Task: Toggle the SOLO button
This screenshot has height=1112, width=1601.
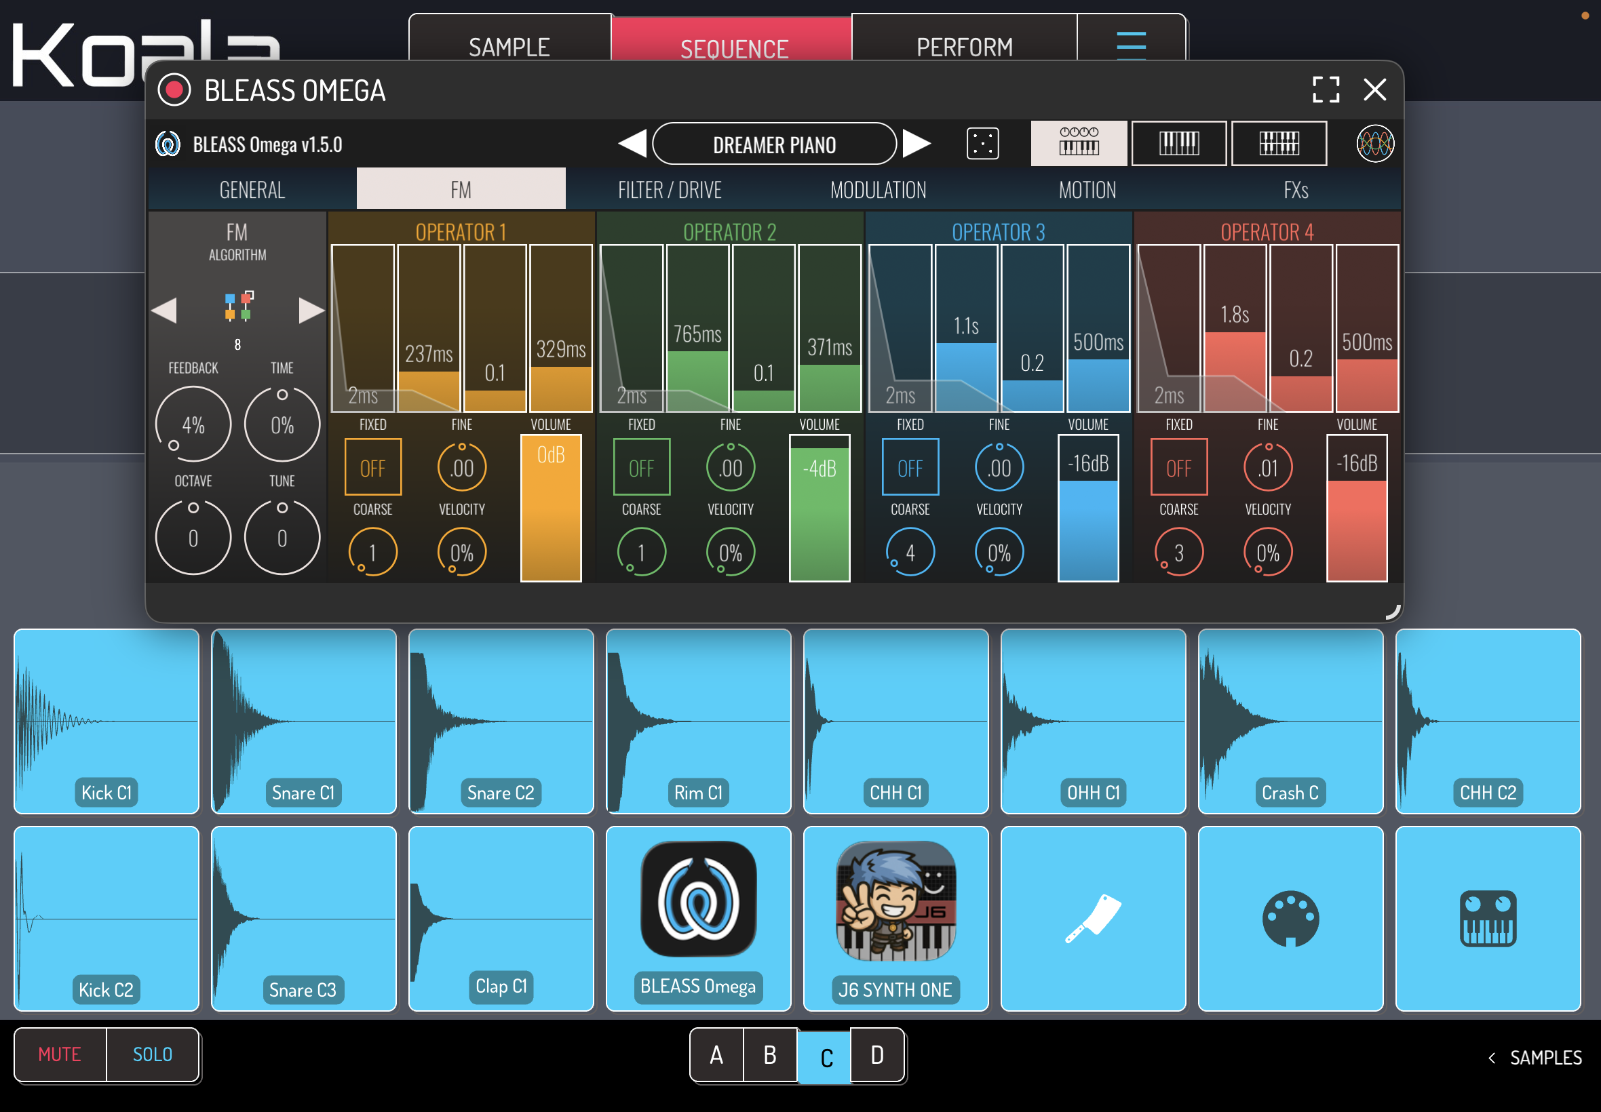Action: pyautogui.click(x=153, y=1054)
